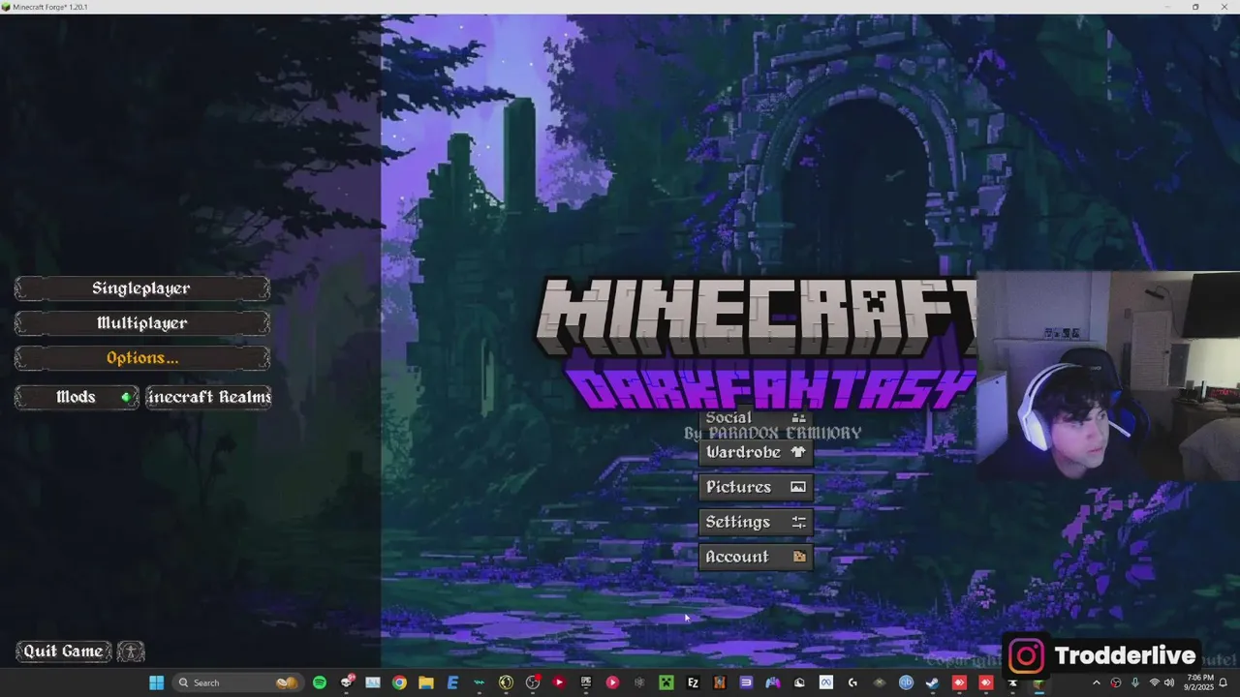Open the picture app icon next to Chrome
Image resolution: width=1240 pixels, height=697 pixels.
tap(373, 682)
